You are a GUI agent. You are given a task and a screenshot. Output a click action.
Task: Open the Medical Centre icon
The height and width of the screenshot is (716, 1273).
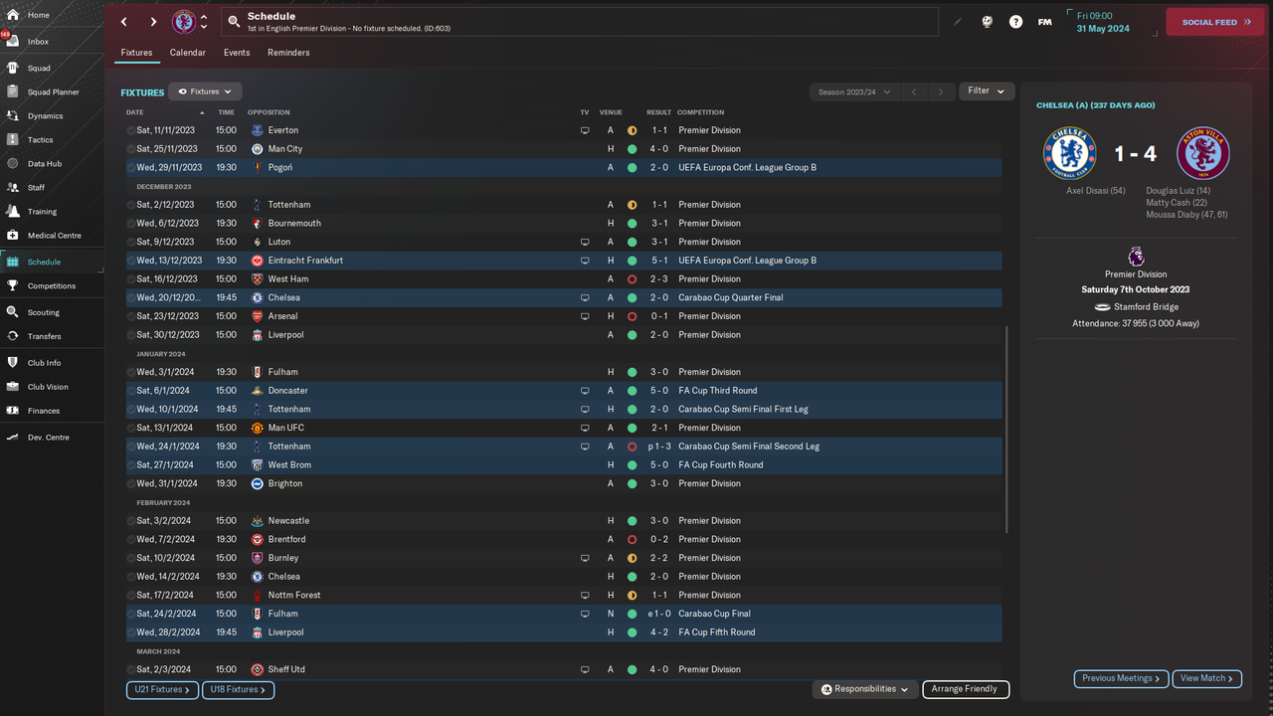coord(13,236)
